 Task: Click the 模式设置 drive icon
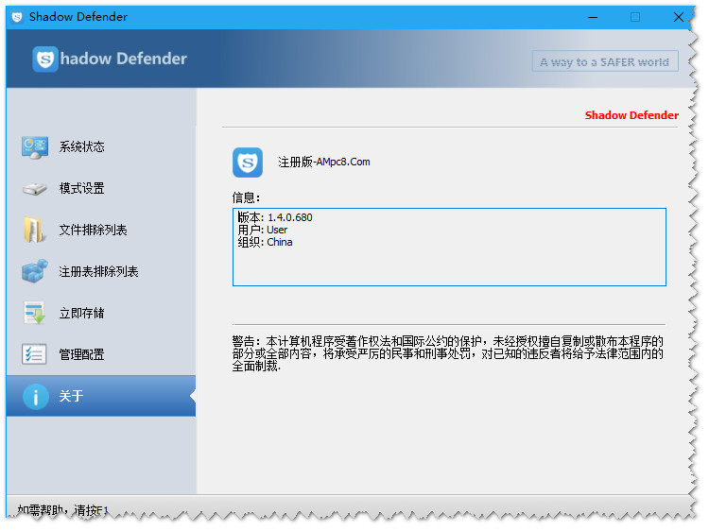(x=35, y=188)
